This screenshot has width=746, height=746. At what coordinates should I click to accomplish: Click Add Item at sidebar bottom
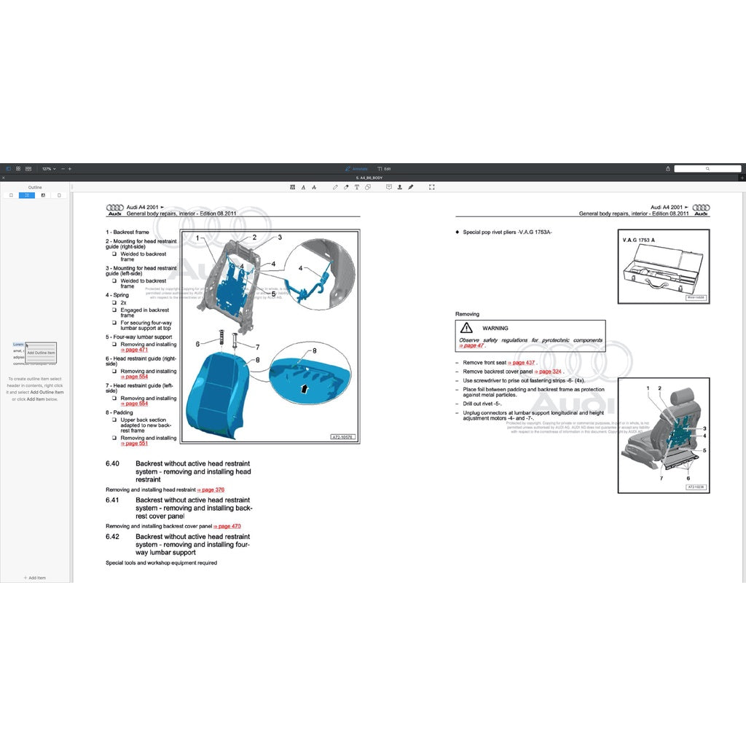35,578
